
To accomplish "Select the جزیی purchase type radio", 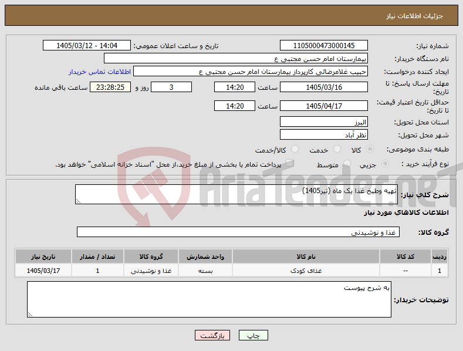I will (385, 164).
